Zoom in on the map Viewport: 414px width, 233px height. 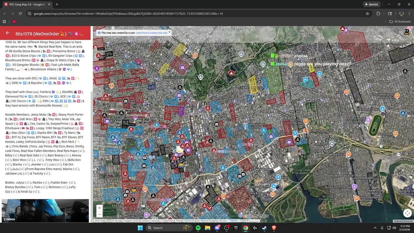click(99, 208)
